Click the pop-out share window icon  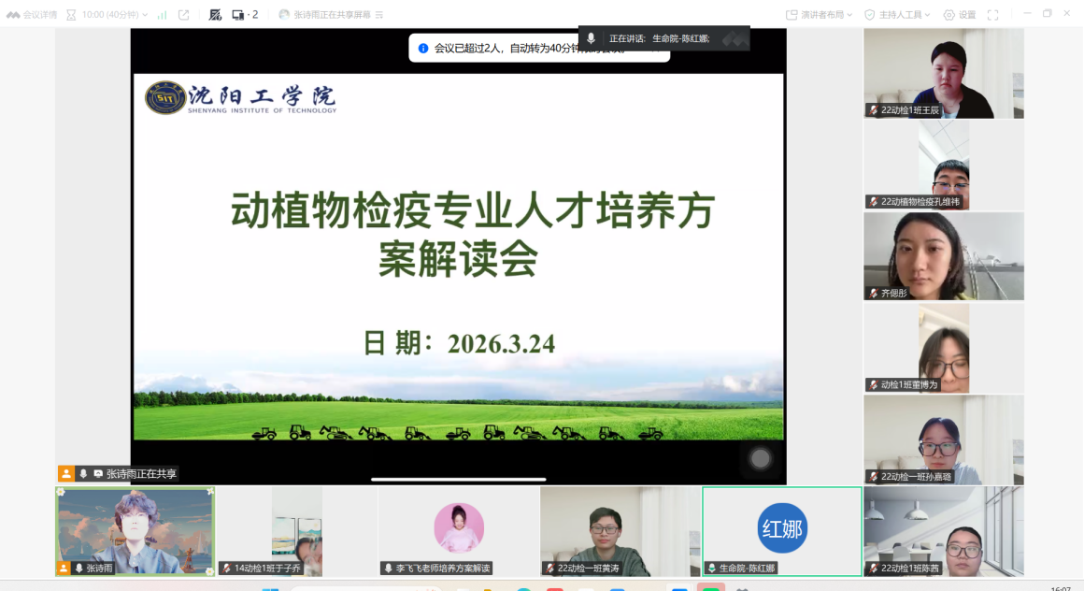click(x=183, y=15)
